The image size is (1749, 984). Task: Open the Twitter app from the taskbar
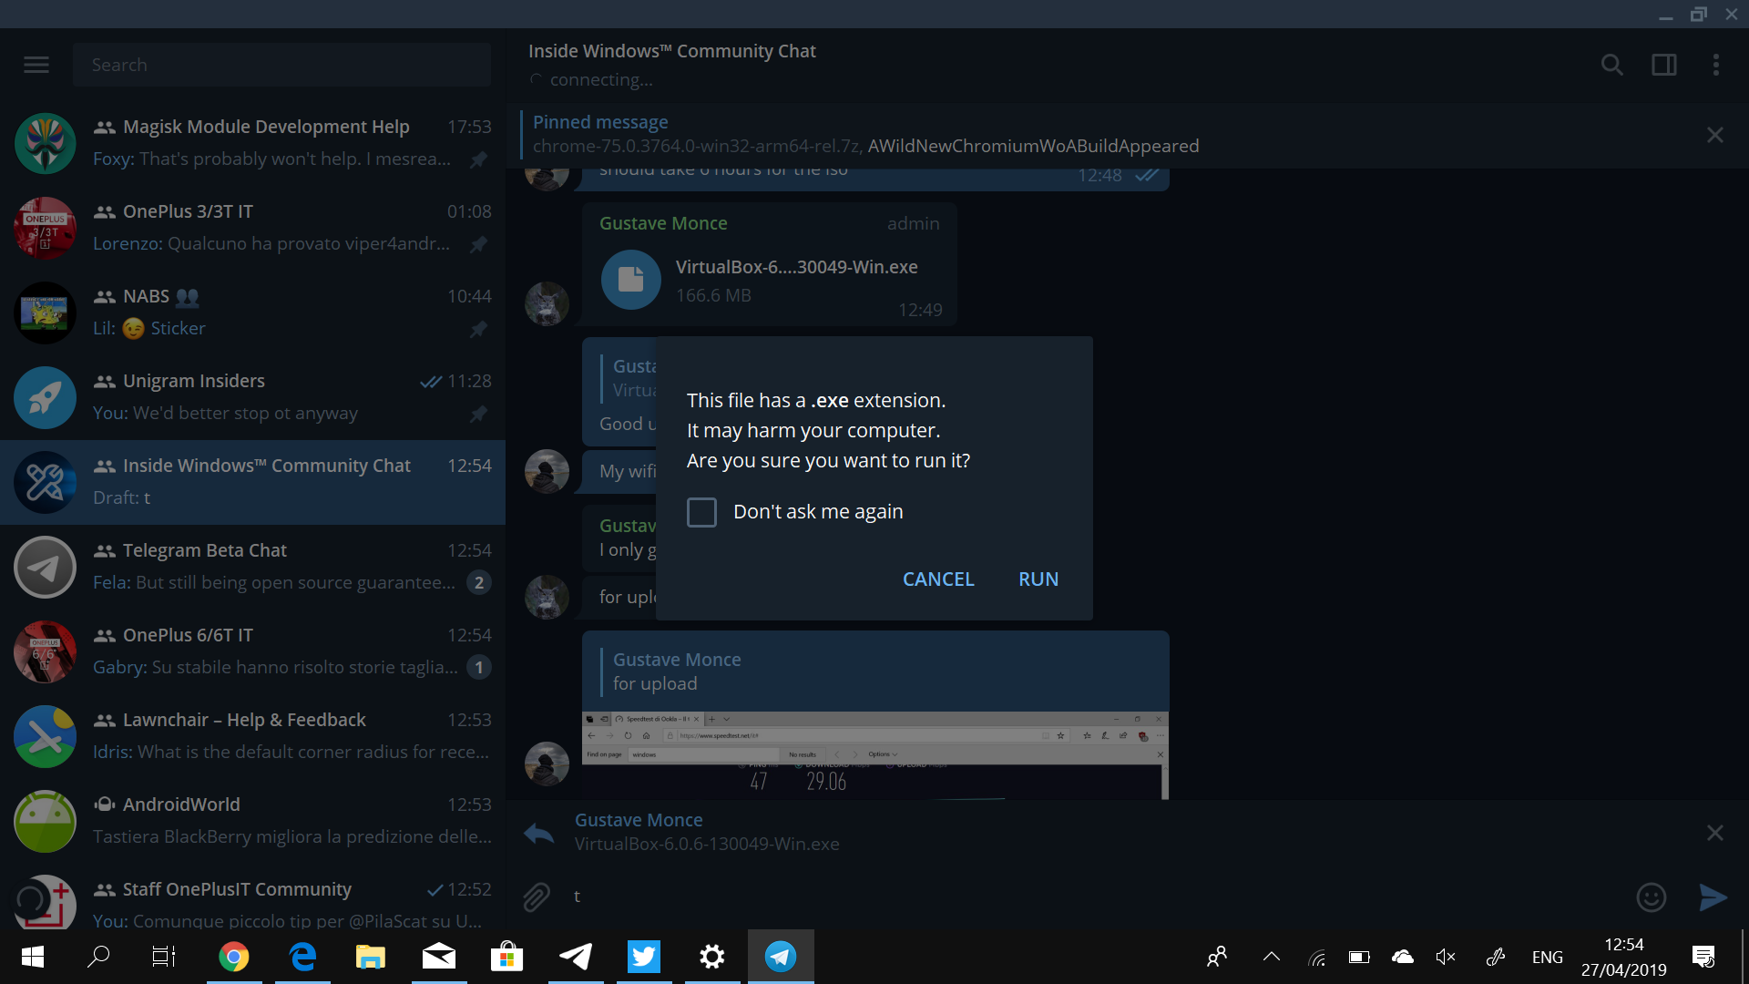[643, 957]
